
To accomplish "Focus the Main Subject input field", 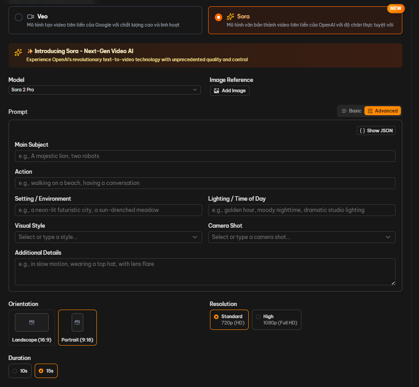I will pos(205,156).
